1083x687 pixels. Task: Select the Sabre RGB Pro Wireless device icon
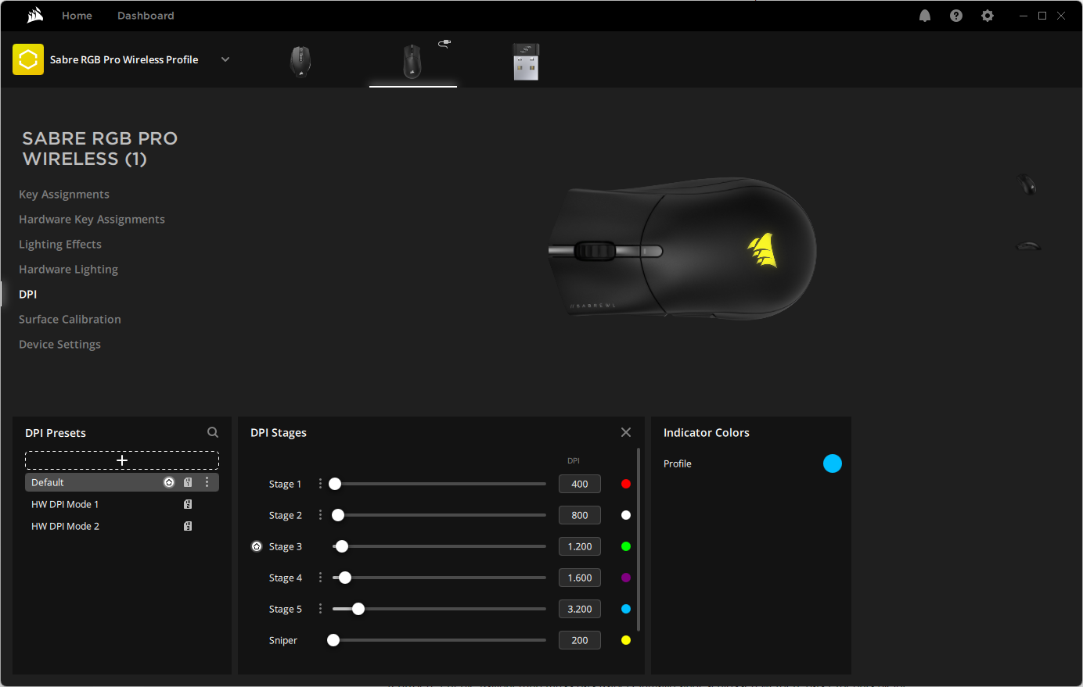[412, 61]
